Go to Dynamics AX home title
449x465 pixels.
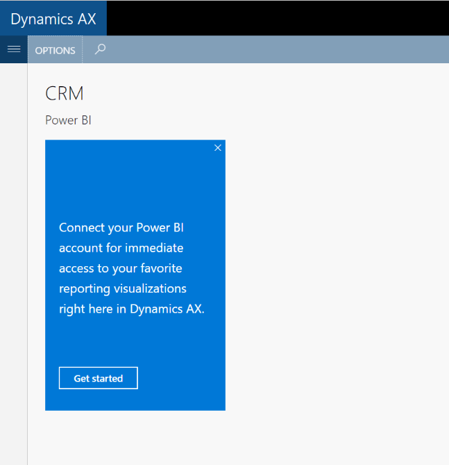pyautogui.click(x=53, y=18)
